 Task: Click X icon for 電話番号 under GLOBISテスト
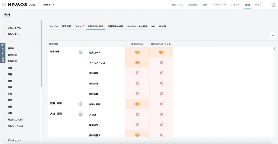click(137, 73)
